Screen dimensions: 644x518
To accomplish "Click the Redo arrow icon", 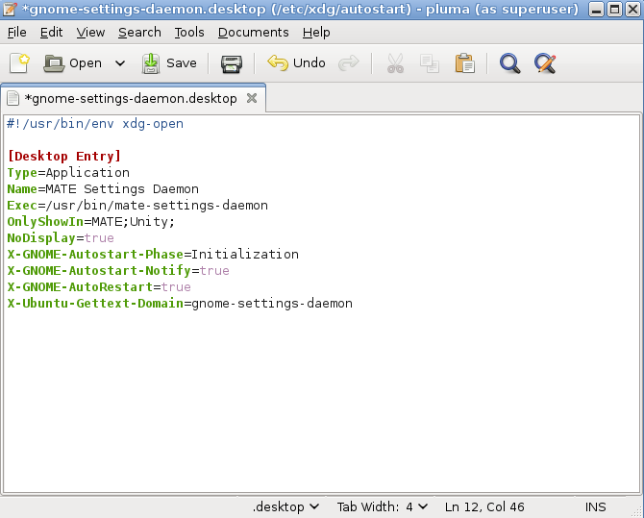I will [x=349, y=63].
